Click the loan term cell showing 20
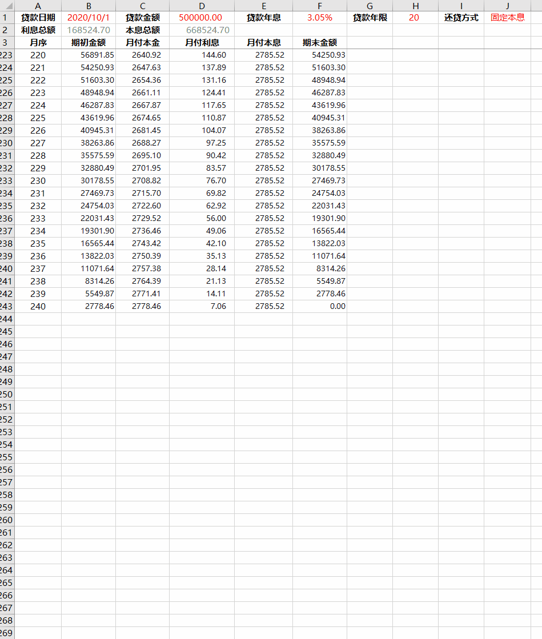 pyautogui.click(x=414, y=18)
